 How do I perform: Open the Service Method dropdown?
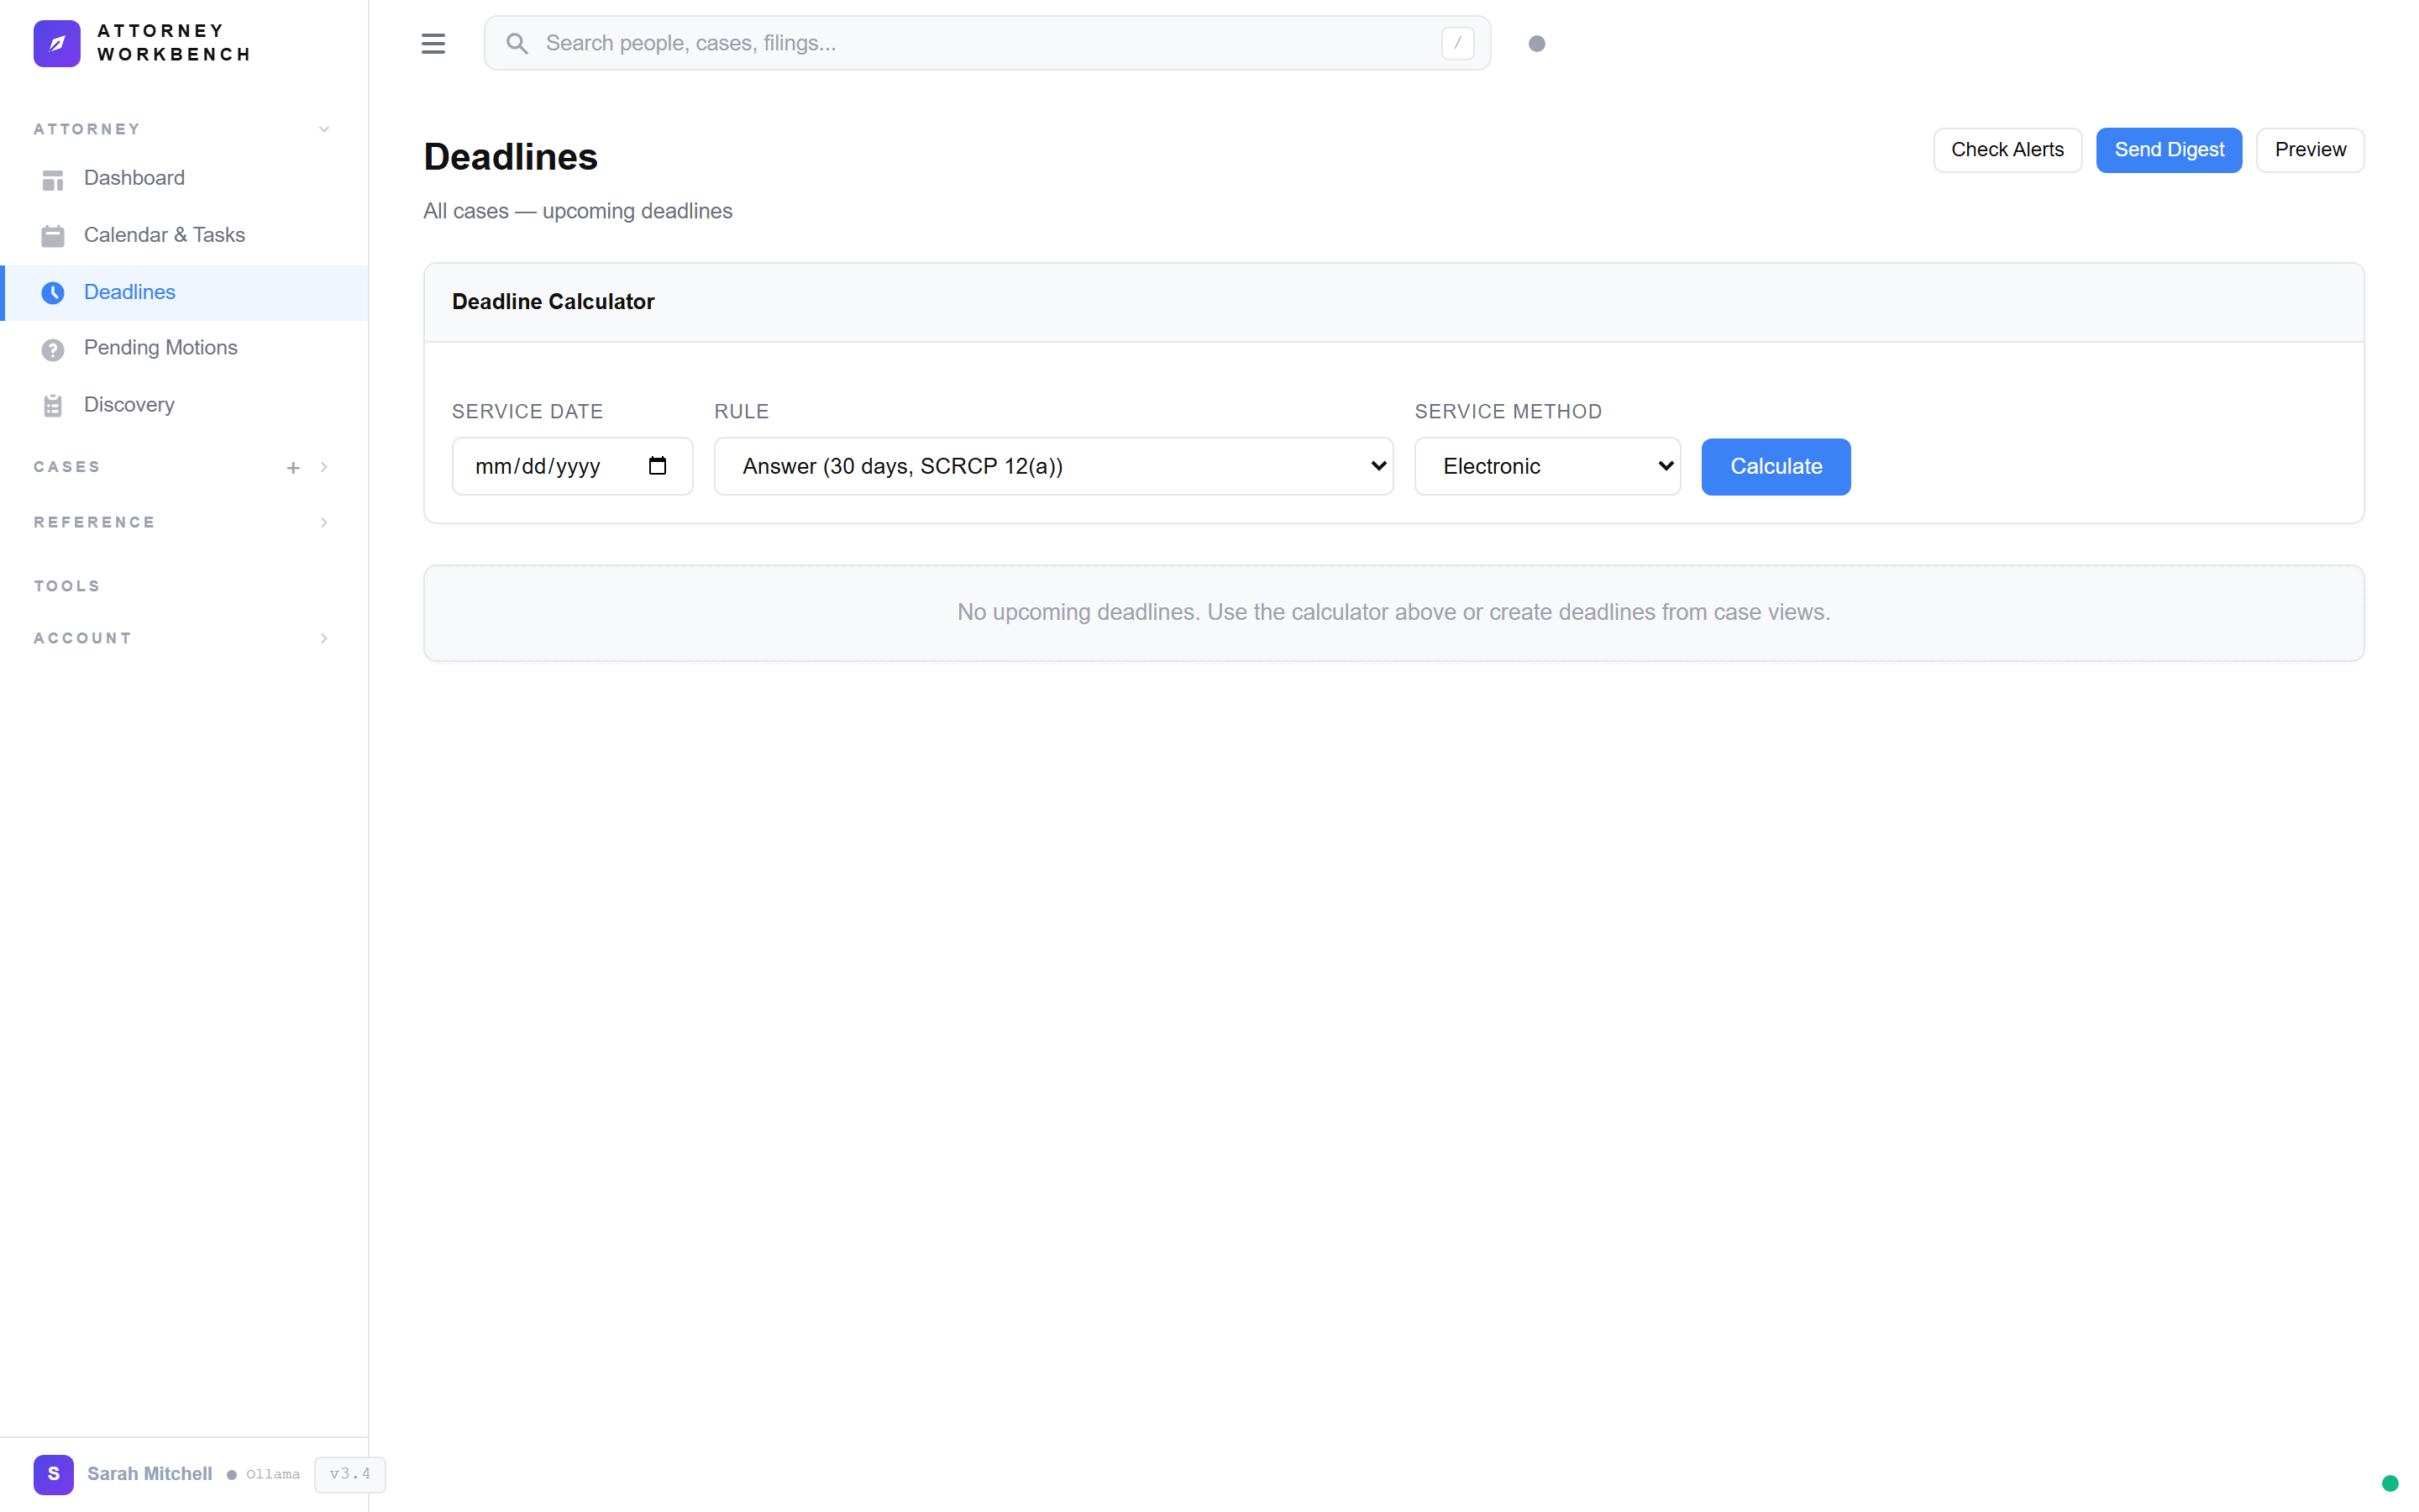[x=1546, y=466]
